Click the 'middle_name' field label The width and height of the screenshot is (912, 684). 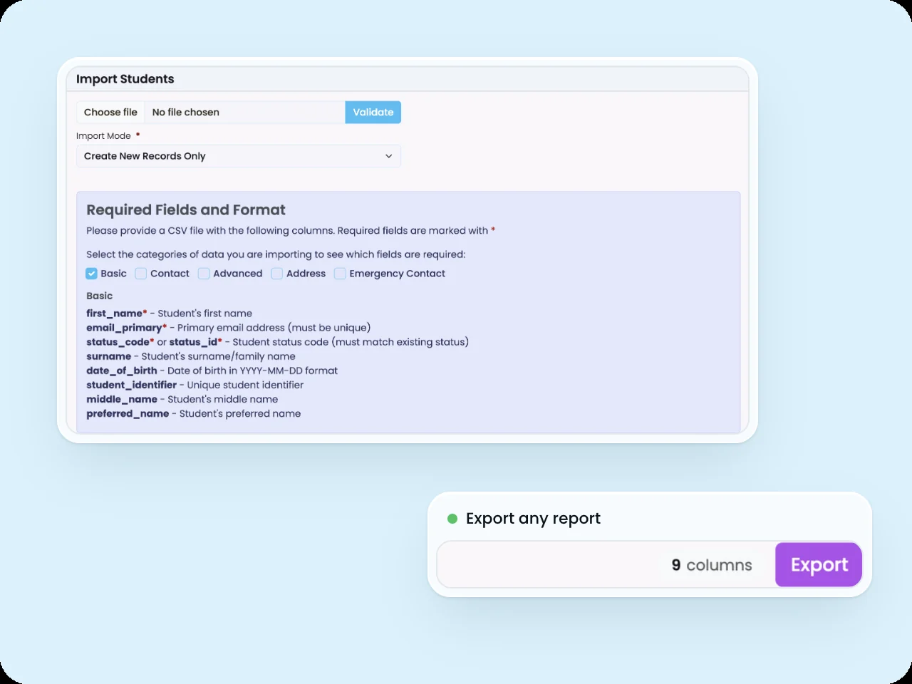click(x=122, y=399)
